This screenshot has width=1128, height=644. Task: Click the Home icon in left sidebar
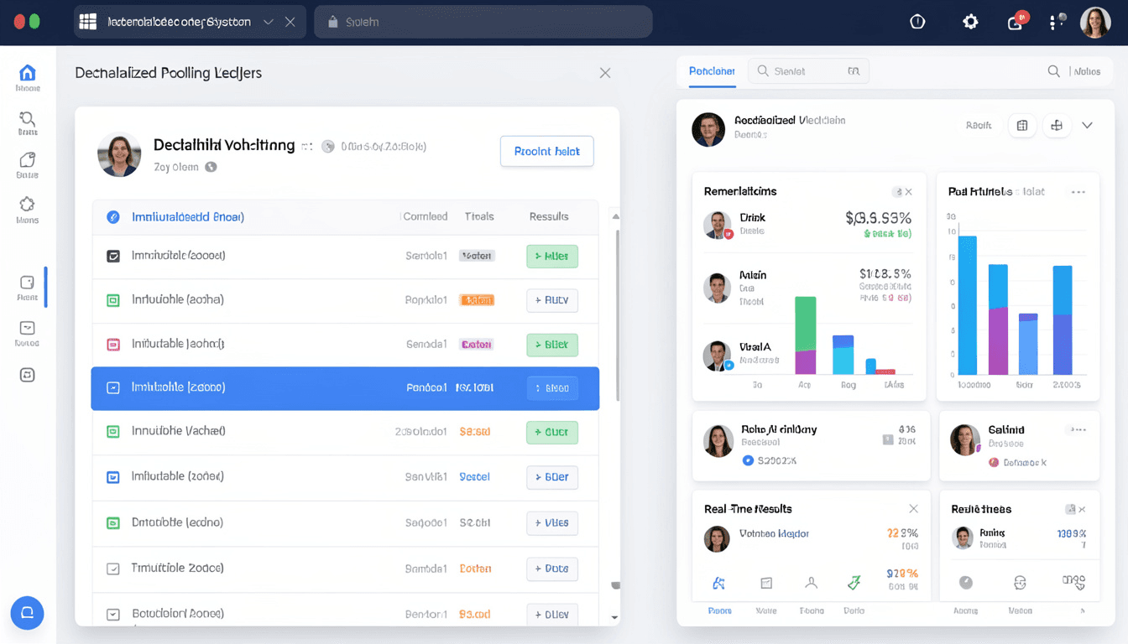coord(27,73)
